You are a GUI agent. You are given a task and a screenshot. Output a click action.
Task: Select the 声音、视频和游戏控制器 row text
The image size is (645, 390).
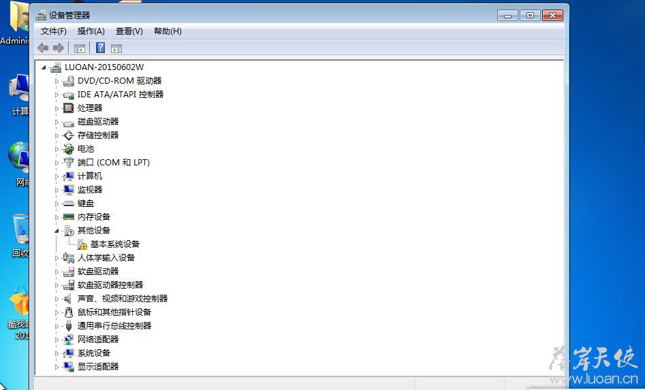click(123, 299)
